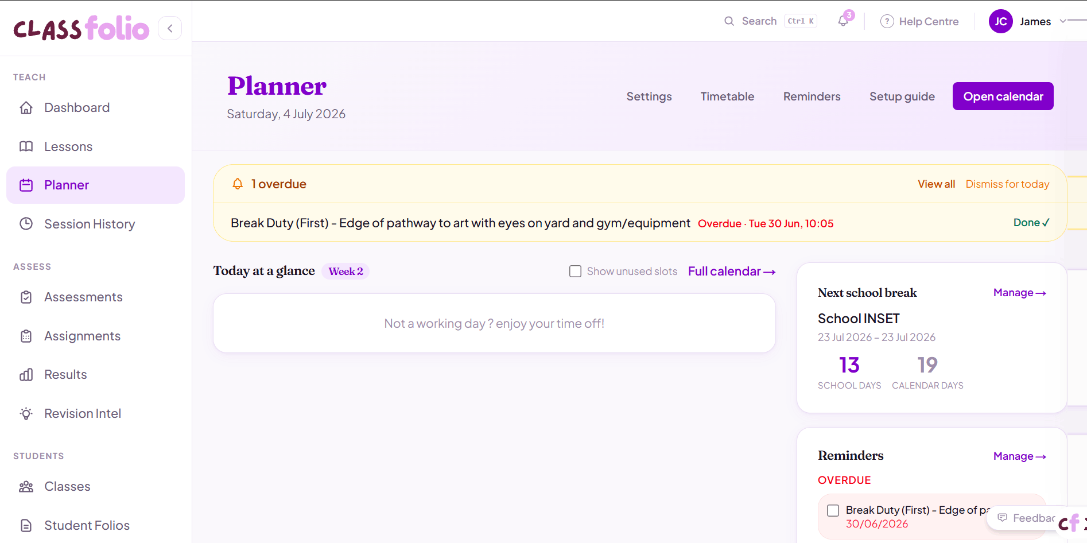This screenshot has width=1087, height=543.
Task: Expand the James account dropdown arrow
Action: [1062, 21]
